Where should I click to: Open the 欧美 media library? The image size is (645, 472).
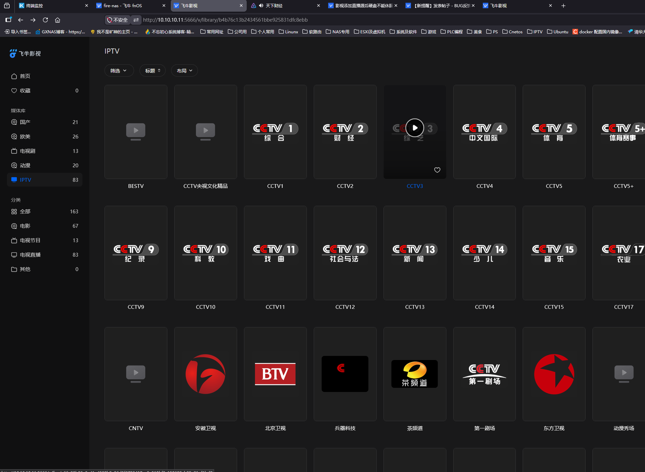pos(45,137)
